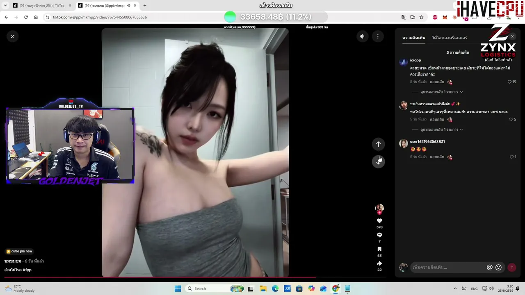Open the #fyp hashtag link
The height and width of the screenshot is (295, 525).
tap(27, 270)
